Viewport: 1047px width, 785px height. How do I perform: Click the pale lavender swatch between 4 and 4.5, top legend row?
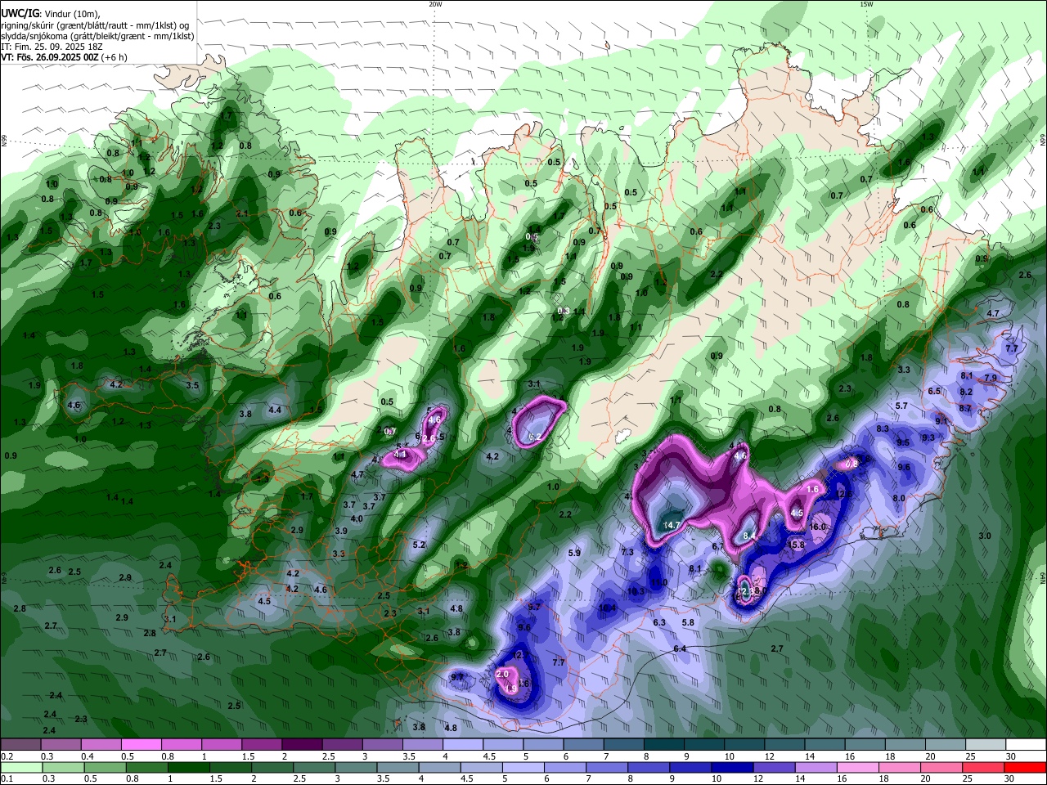[462, 745]
